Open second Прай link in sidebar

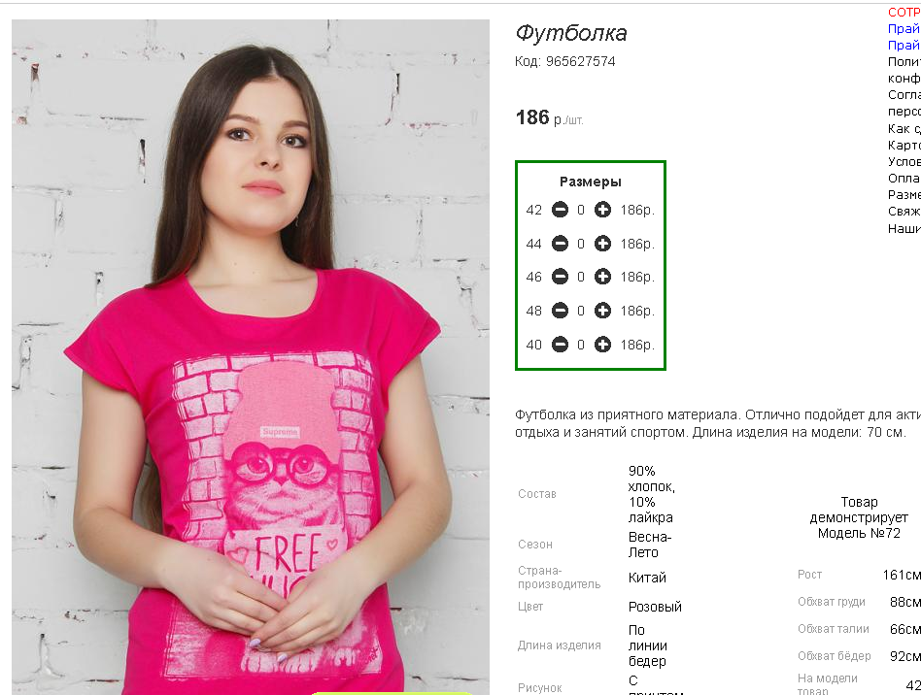pyautogui.click(x=904, y=46)
